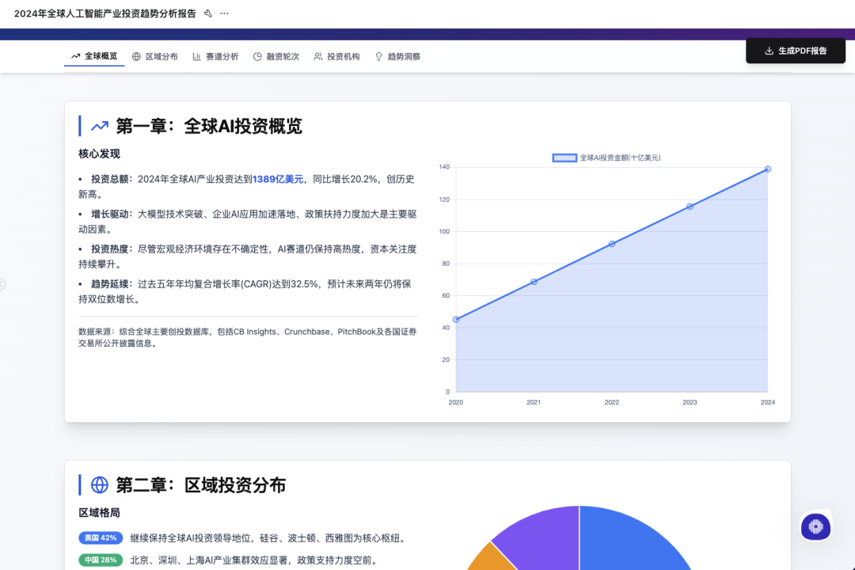Click the lightbulb icon on 趋势洞察 tab

[378, 57]
